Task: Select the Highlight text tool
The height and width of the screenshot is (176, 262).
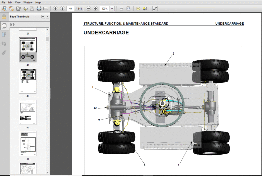Action: (x=145, y=8)
